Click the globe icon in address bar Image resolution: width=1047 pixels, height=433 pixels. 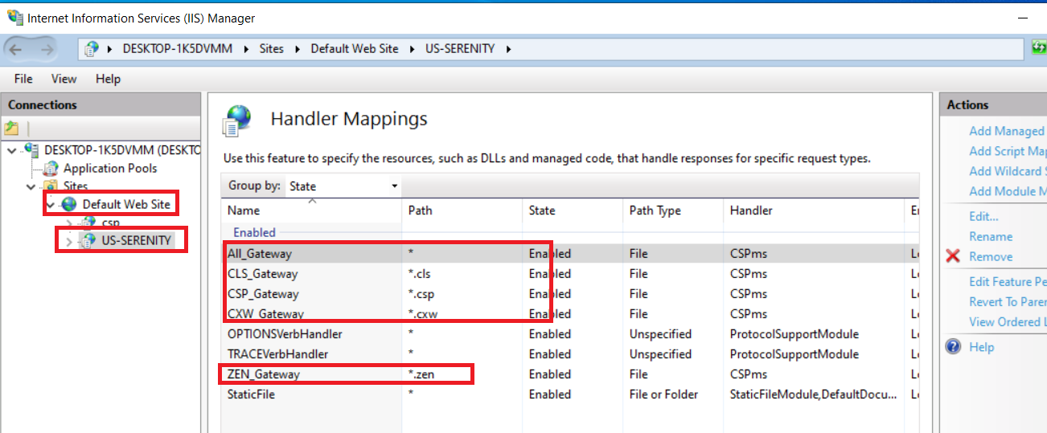click(93, 49)
